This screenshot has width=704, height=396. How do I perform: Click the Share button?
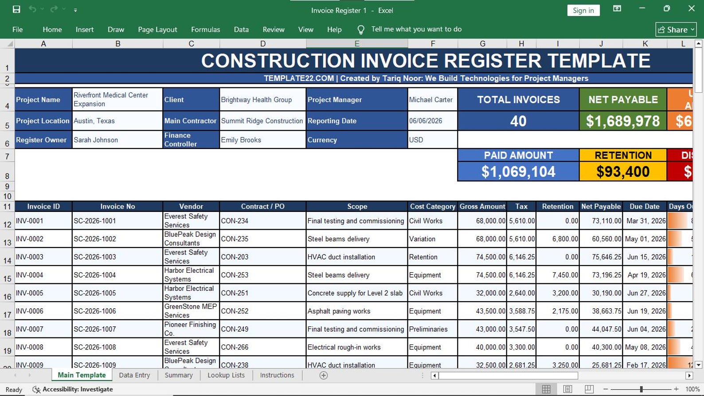tap(676, 30)
